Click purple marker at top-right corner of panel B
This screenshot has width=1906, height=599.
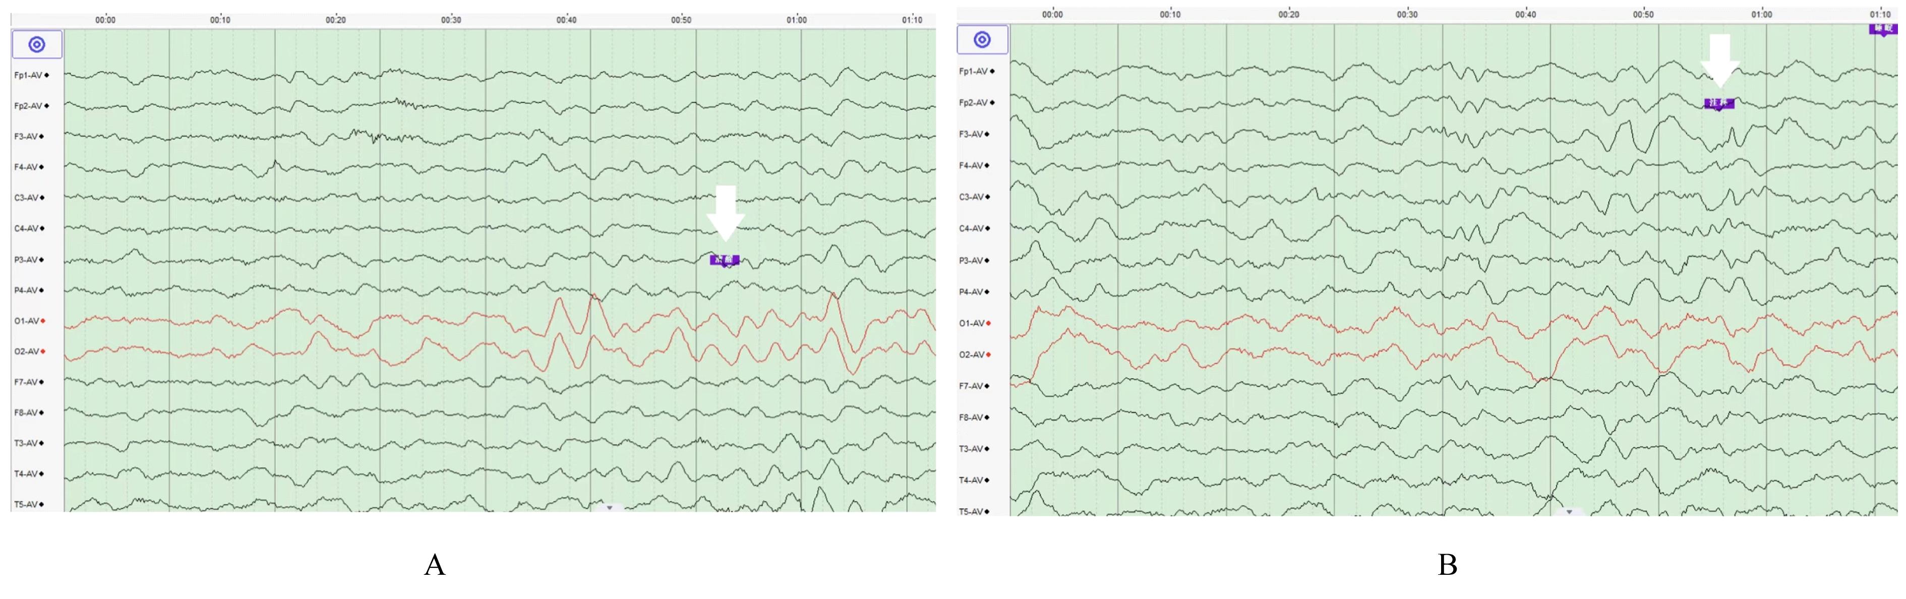pyautogui.click(x=1883, y=29)
